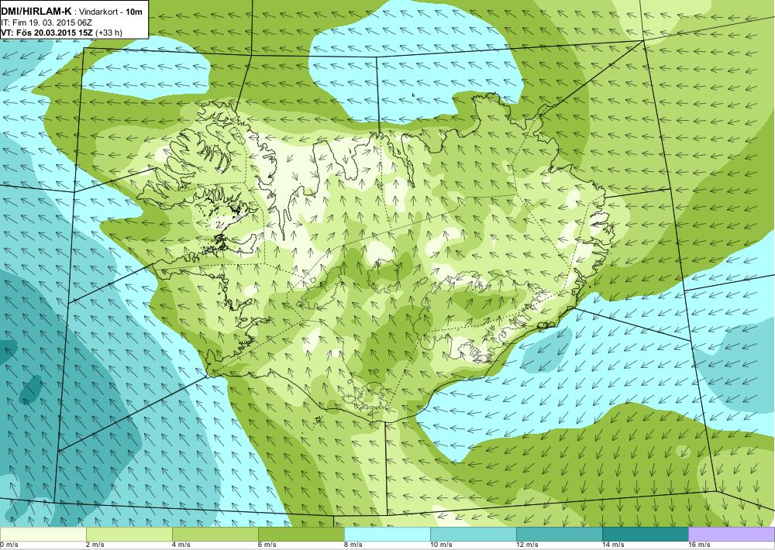Click the 10–12 m/s cyan legend swatch
Screen dimensions: 775x550
474,535
